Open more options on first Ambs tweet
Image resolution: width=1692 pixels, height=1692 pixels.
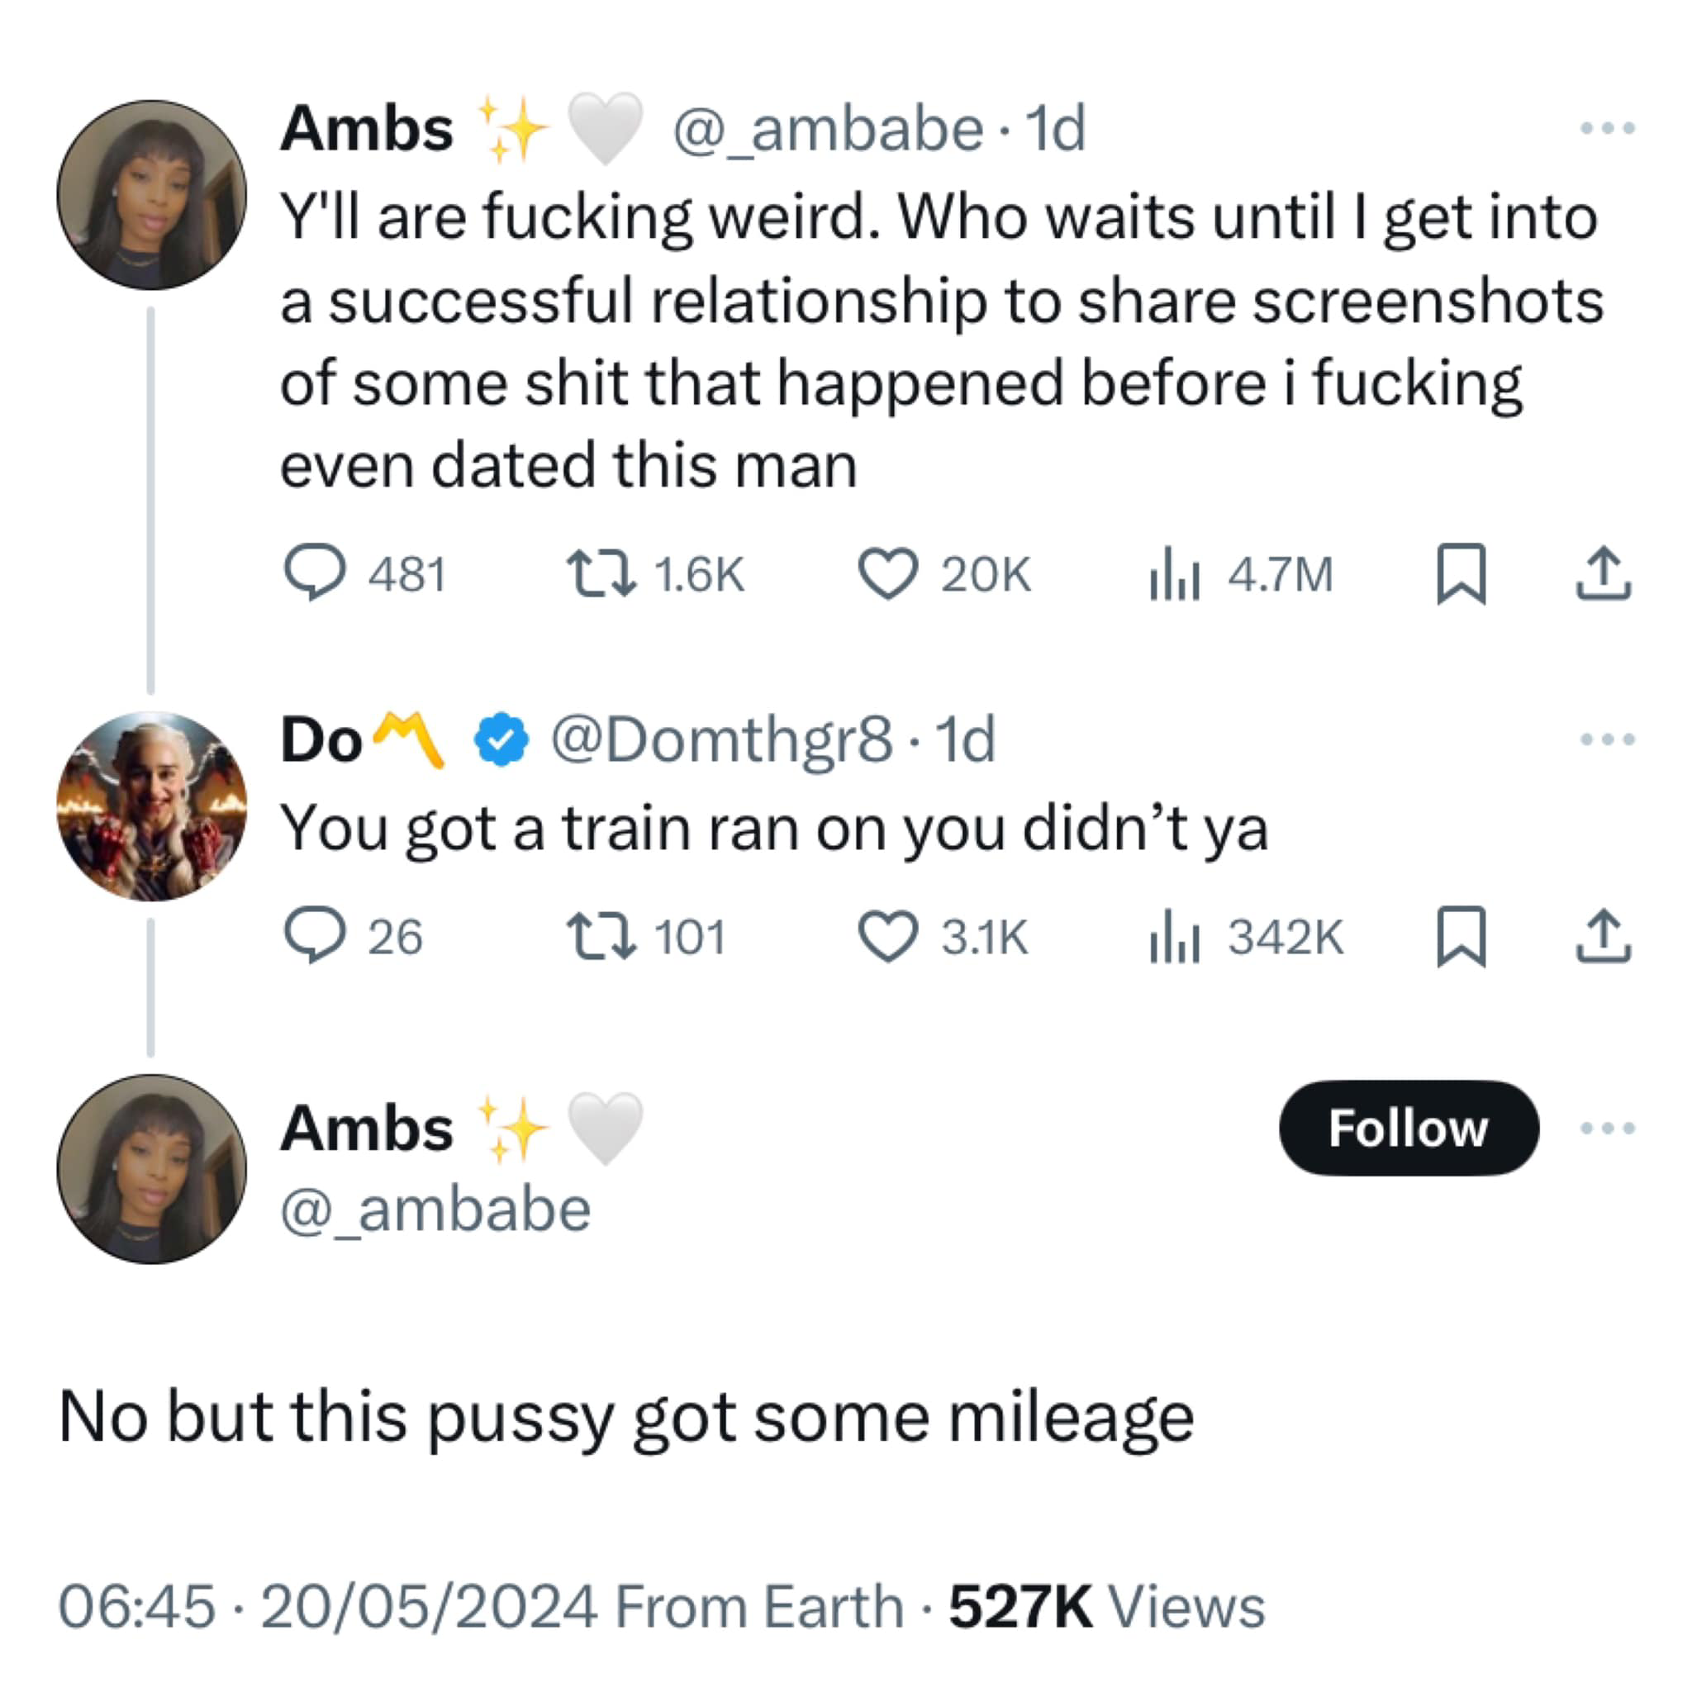tap(1607, 129)
